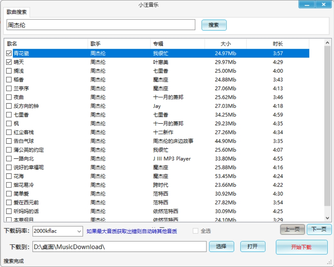Image resolution: width=334 pixels, height=267 pixels.
Task: Click the 搜索 search button
Action: [214, 25]
